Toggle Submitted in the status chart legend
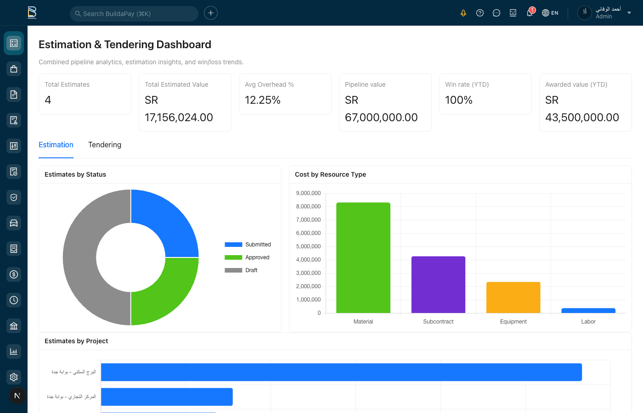The height and width of the screenshot is (413, 643). click(248, 244)
